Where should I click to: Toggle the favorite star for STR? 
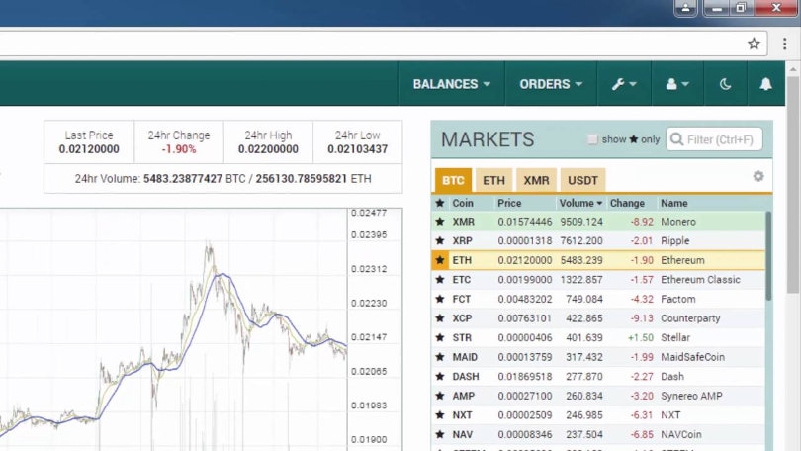point(440,338)
